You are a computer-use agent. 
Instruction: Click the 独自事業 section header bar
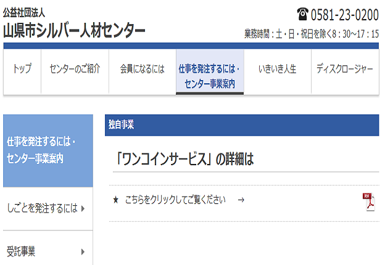click(x=242, y=124)
